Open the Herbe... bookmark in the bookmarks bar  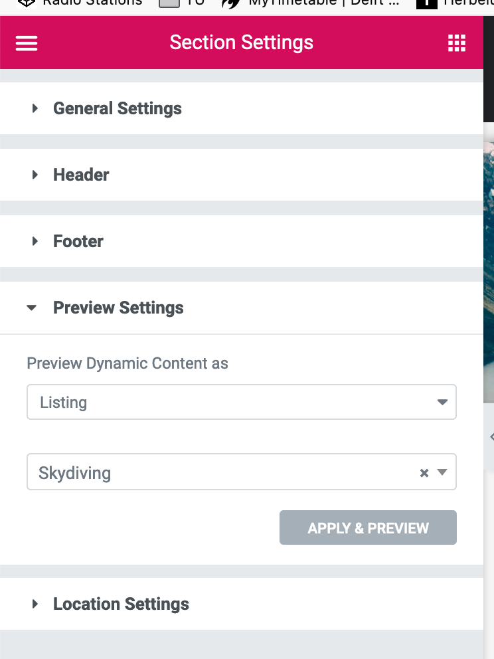pyautogui.click(x=455, y=3)
